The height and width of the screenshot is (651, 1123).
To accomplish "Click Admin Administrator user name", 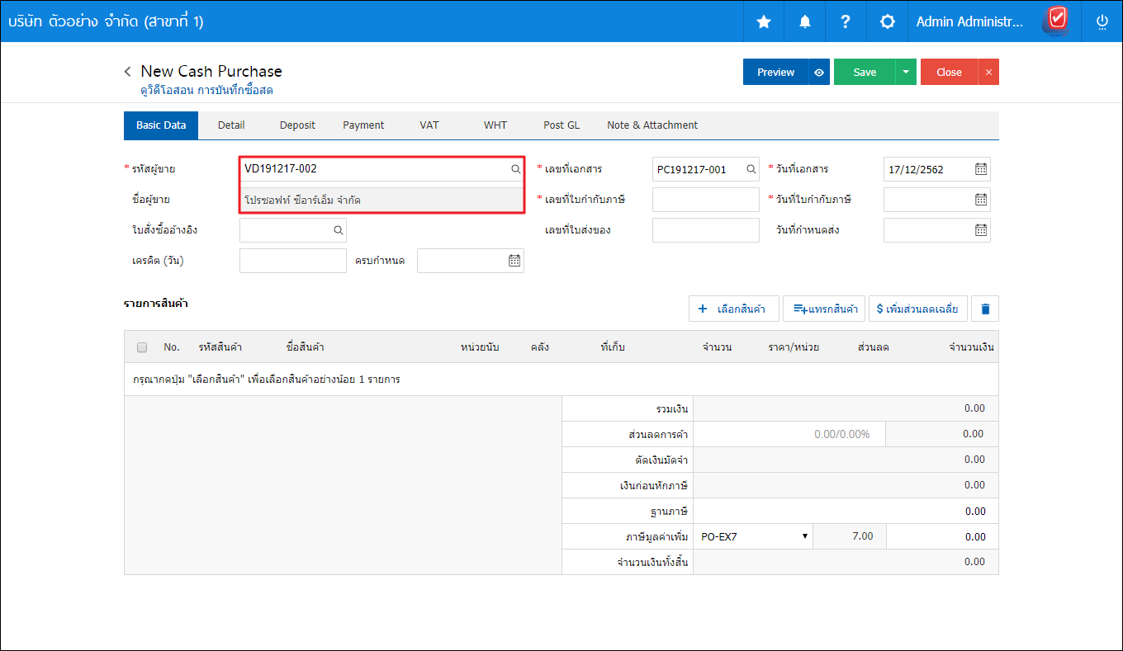I will [x=969, y=22].
